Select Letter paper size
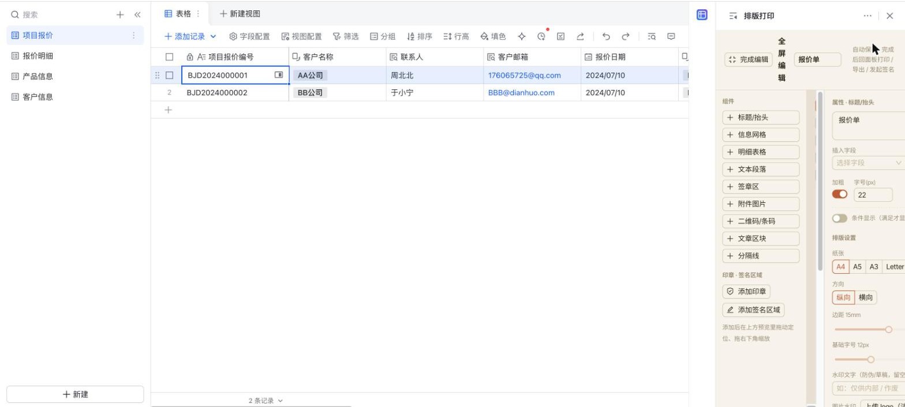The width and height of the screenshot is (905, 407). coord(894,267)
